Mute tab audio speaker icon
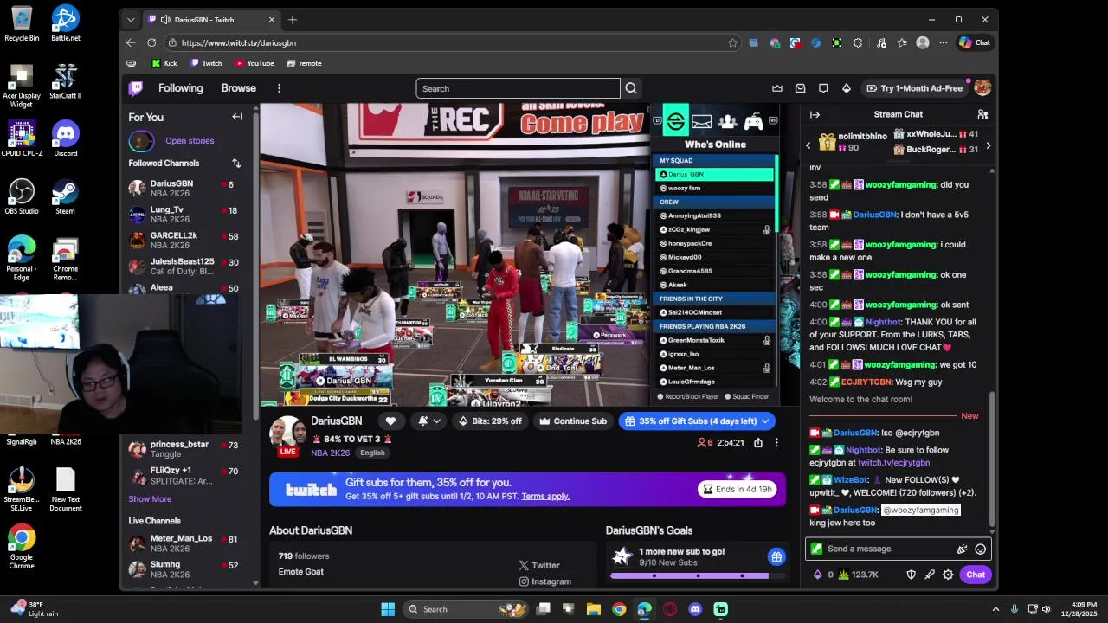1108x623 pixels. [x=165, y=20]
